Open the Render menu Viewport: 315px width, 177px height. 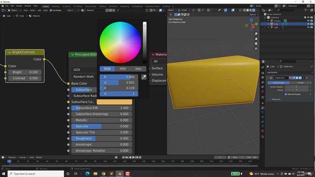[19, 6]
